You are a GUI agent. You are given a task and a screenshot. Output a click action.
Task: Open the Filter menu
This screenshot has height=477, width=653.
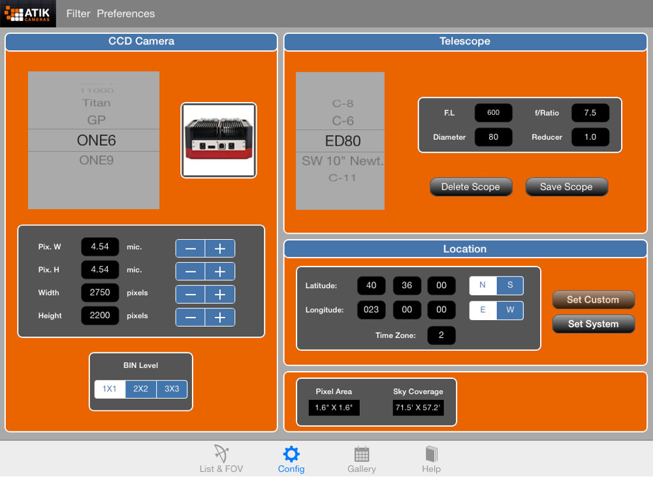(78, 14)
